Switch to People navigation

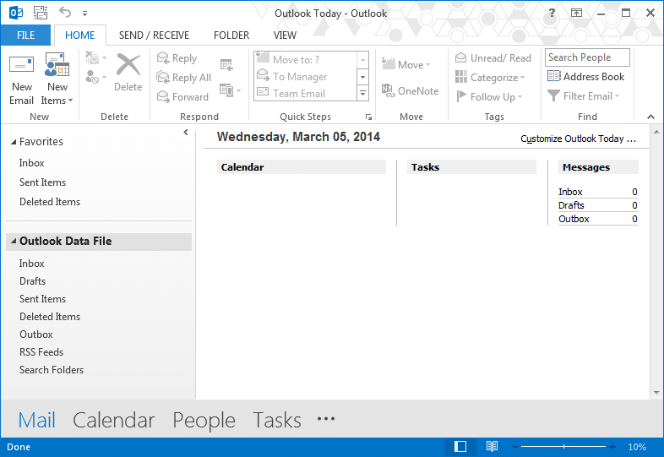(x=204, y=420)
